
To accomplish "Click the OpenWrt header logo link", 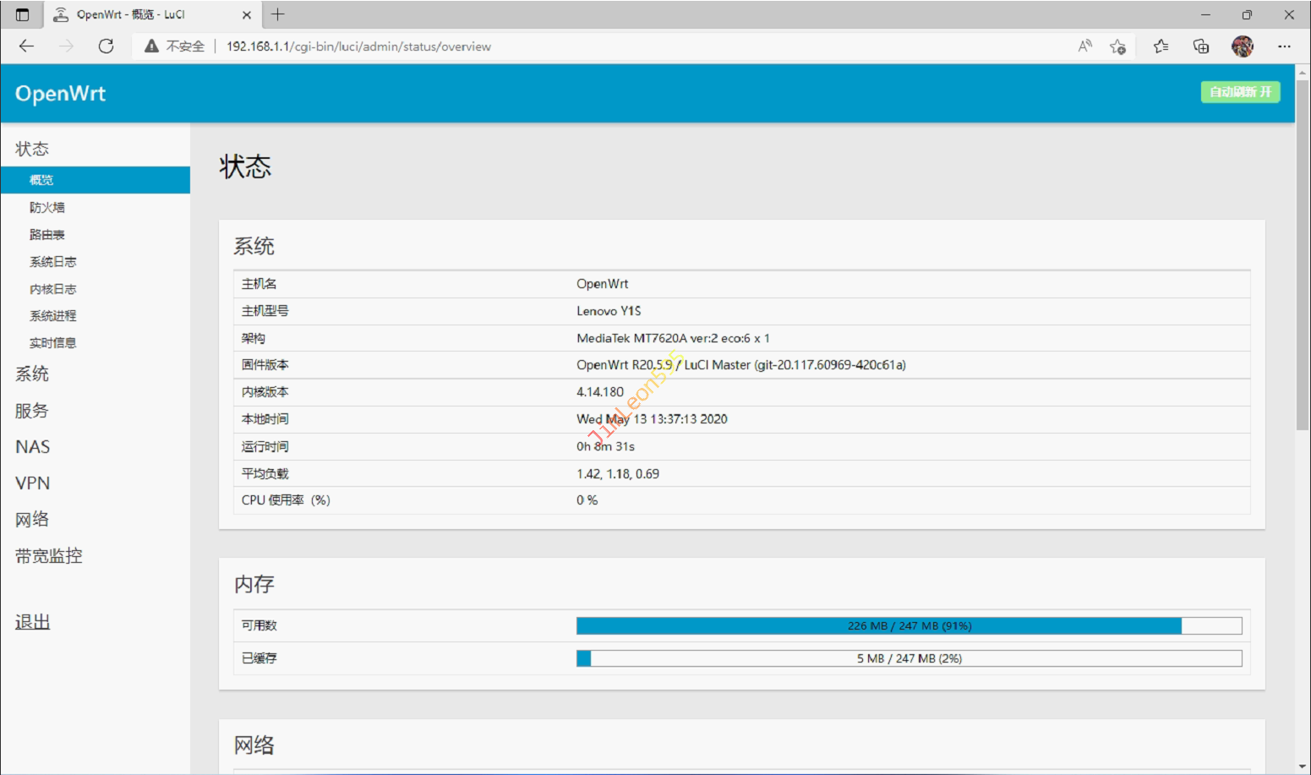I will pos(60,94).
